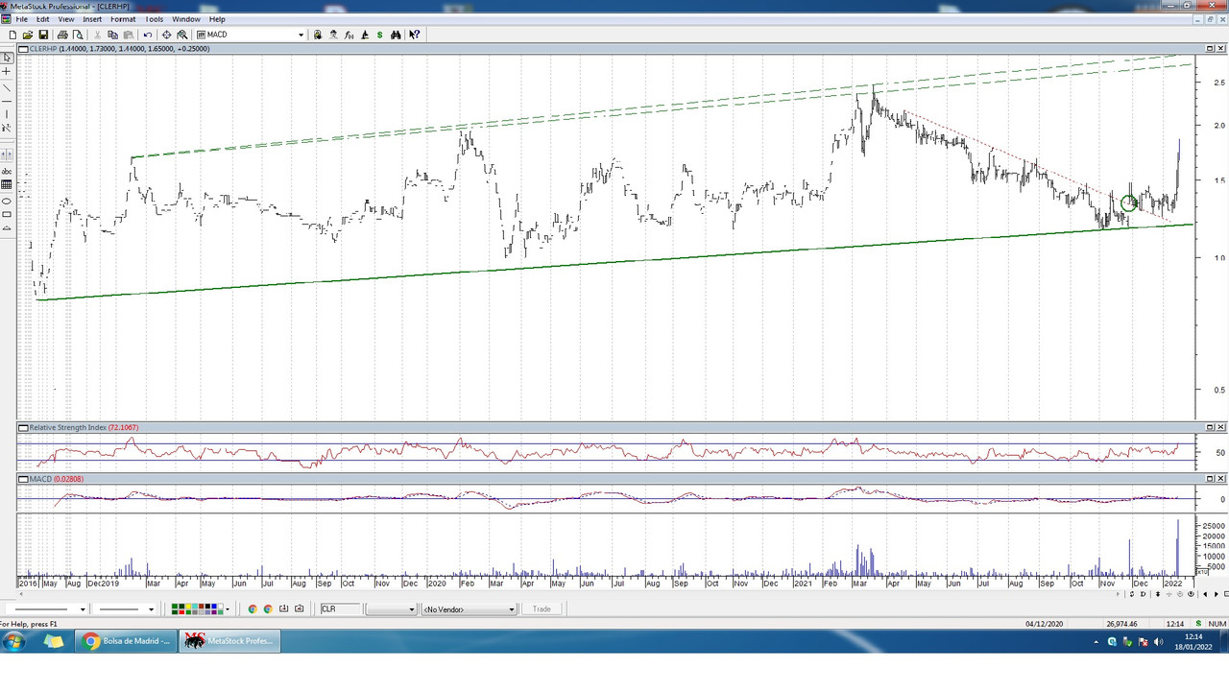The width and height of the screenshot is (1229, 691).
Task: Click the Paste icon in toolbar
Action: coord(128,35)
